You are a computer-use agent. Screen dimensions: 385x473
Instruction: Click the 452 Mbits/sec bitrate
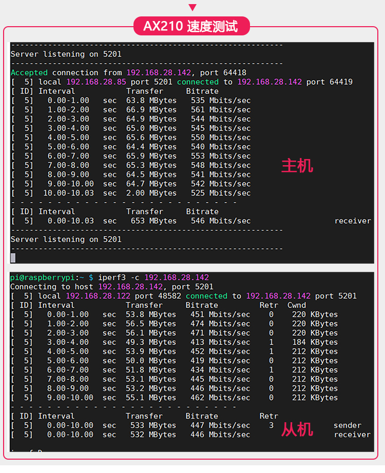tap(220, 351)
